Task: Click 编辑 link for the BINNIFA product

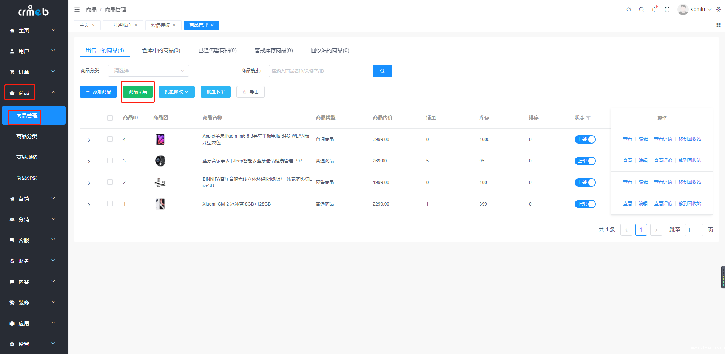Action: 643,182
